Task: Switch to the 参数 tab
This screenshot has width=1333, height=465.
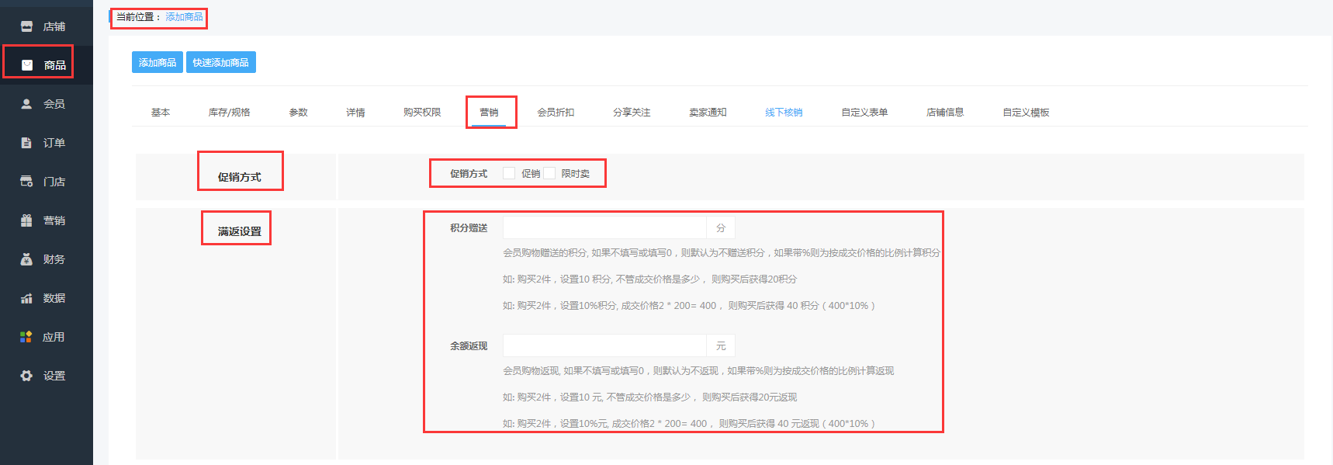Action: (x=298, y=113)
